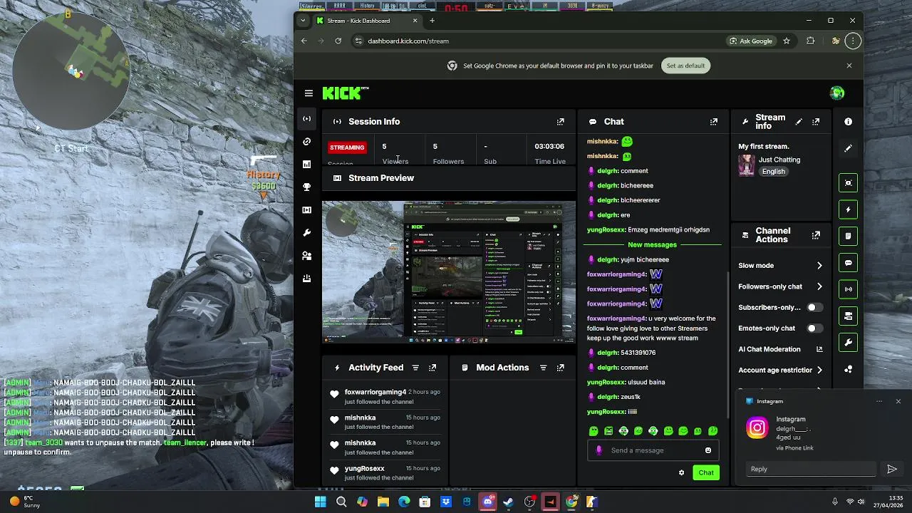Click the three-dots icon at right toolbar bottom
Viewport: 912px width, 513px height.
coord(848,369)
